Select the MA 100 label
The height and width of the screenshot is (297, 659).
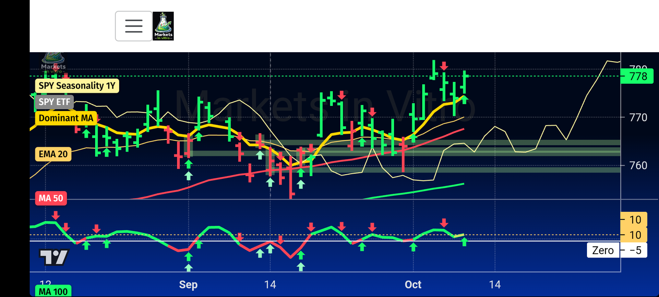click(x=52, y=291)
